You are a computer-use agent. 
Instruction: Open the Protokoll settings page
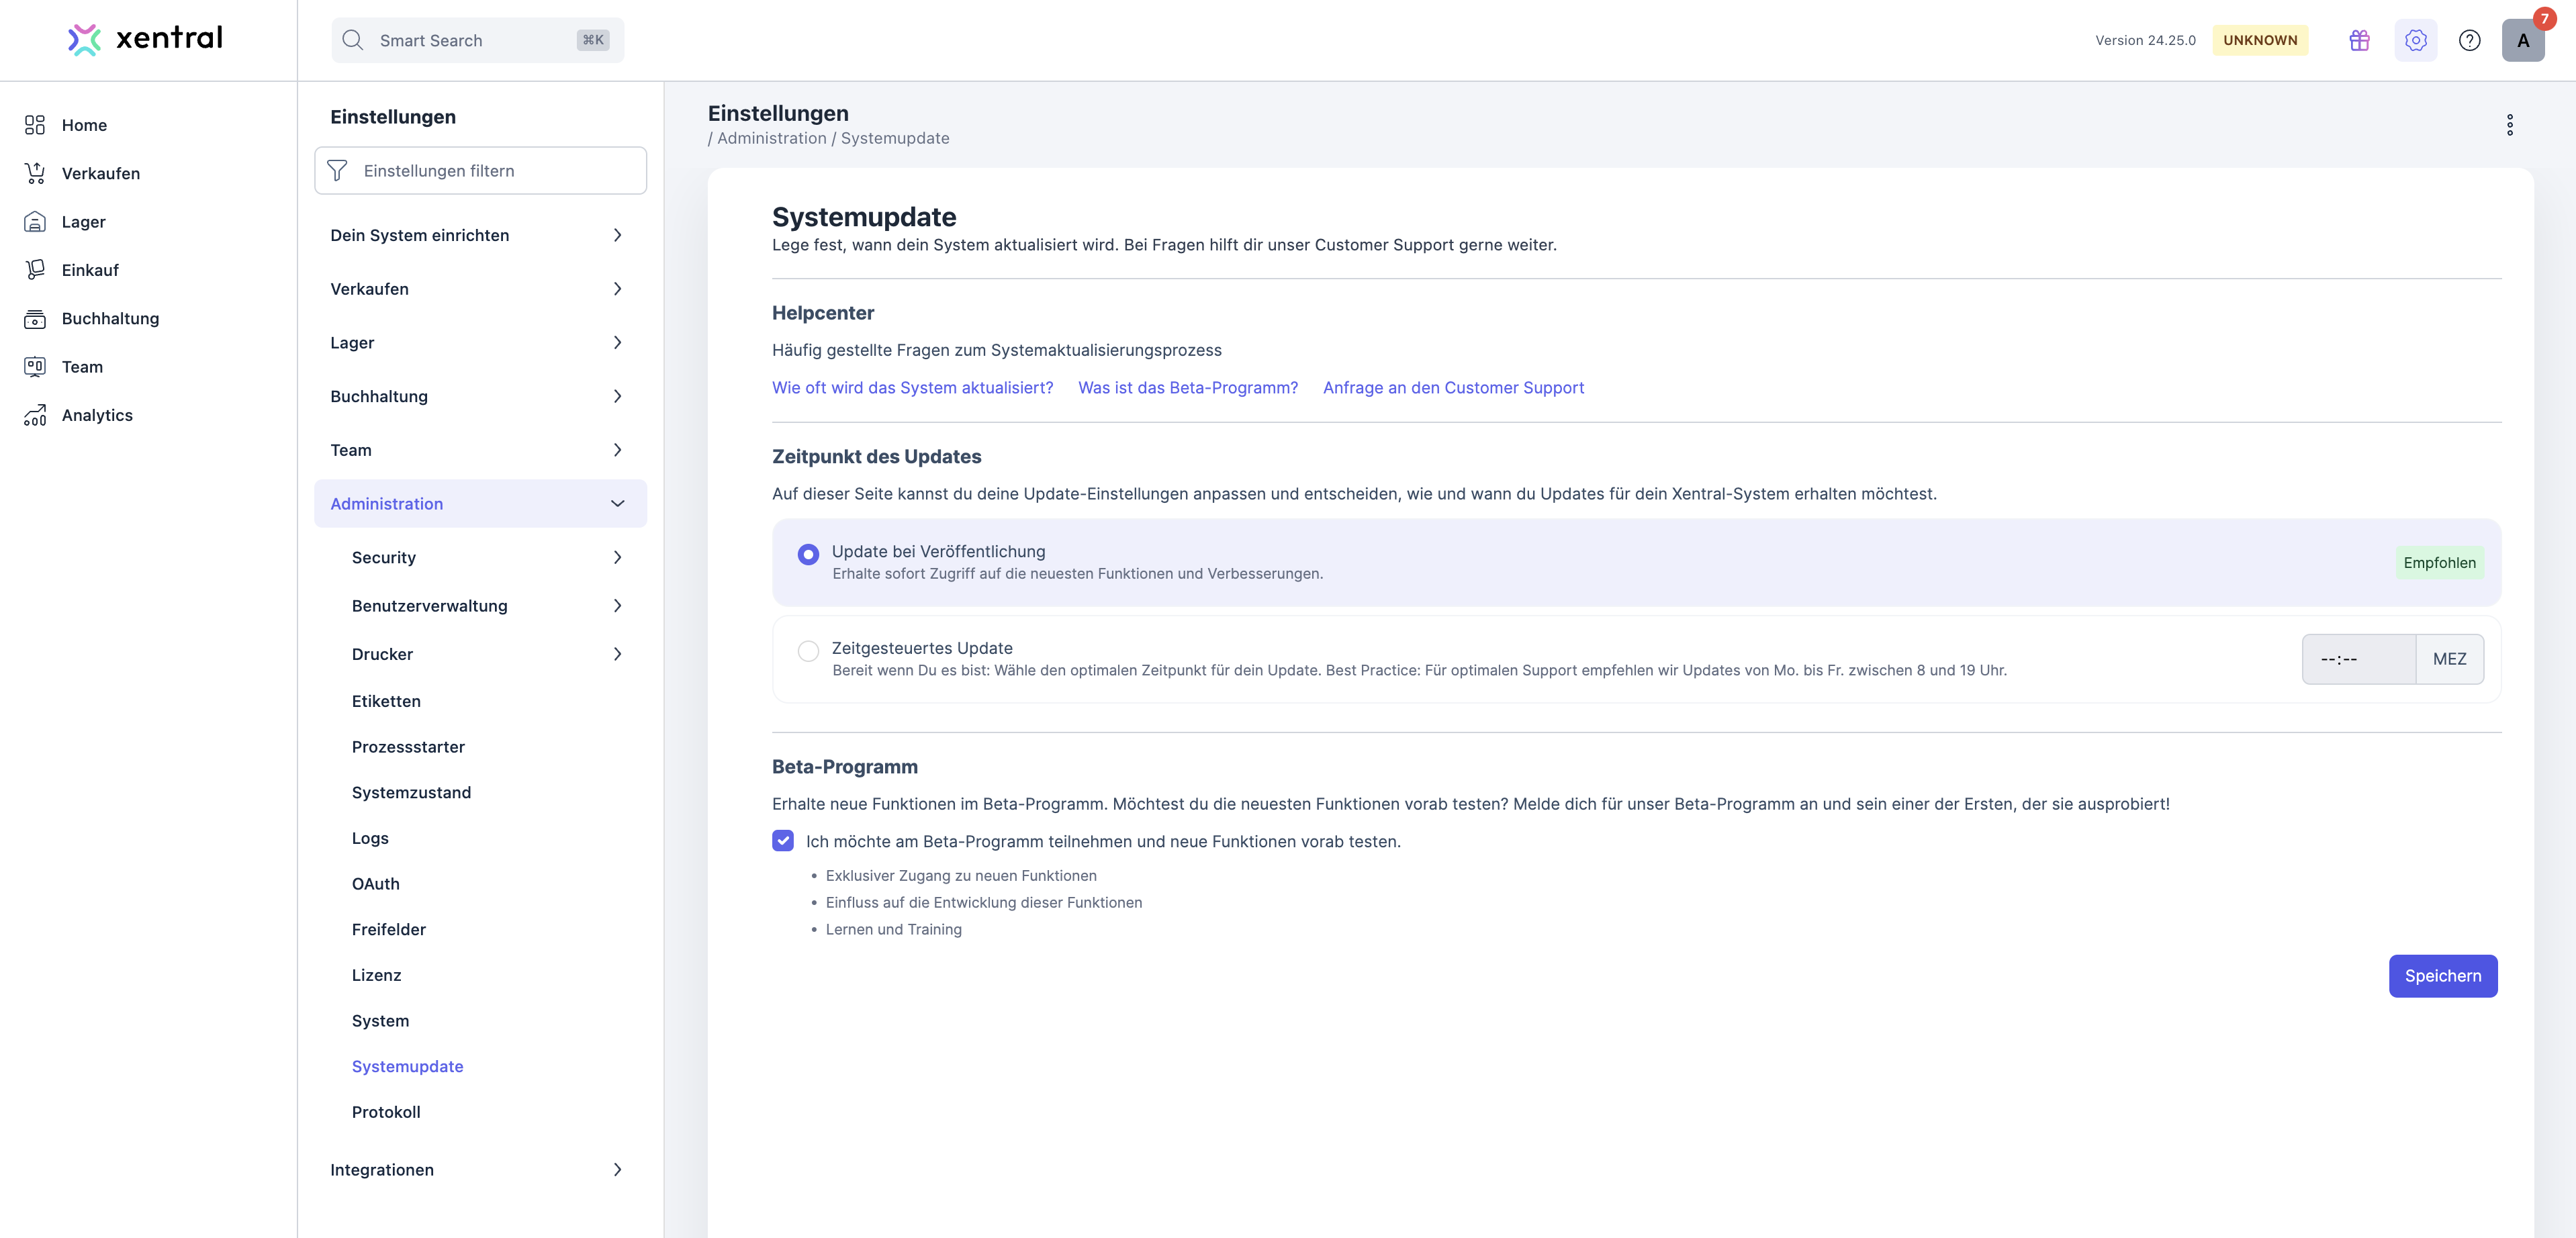(385, 1111)
